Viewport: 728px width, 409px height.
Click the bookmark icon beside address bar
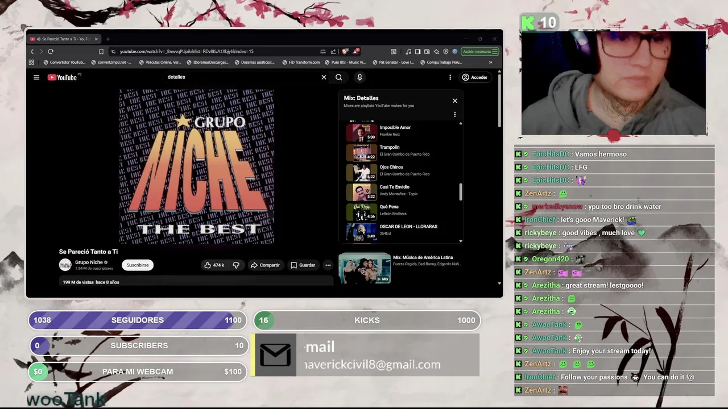[x=101, y=51]
